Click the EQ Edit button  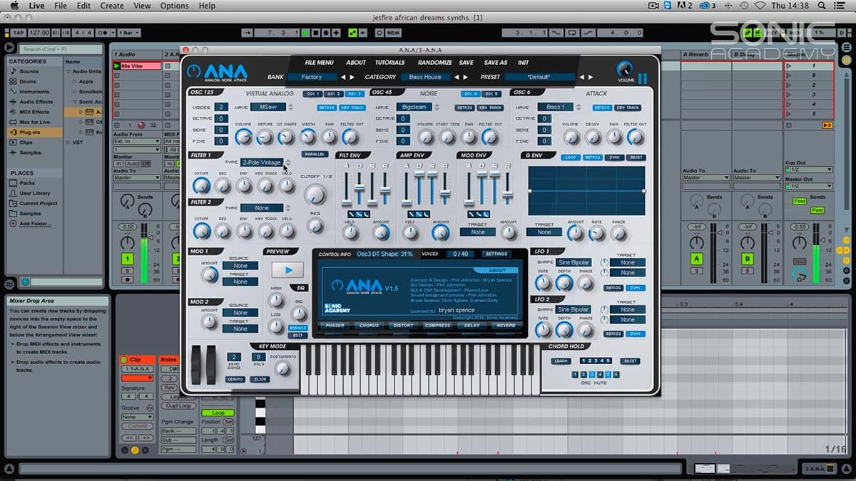(x=298, y=335)
